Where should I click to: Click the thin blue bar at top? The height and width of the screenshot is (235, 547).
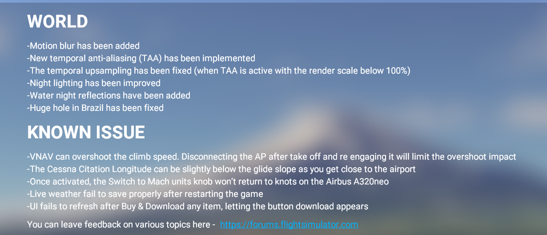click(x=273, y=1)
